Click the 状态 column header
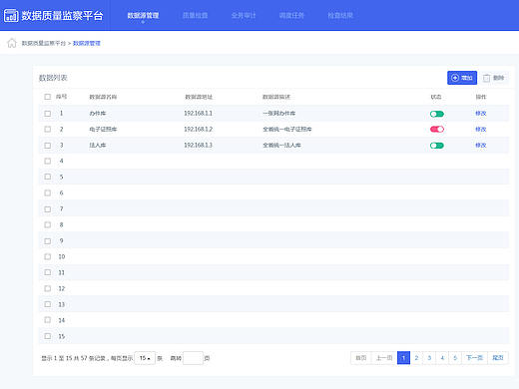Viewport: 519px width, 389px height. 436,97
